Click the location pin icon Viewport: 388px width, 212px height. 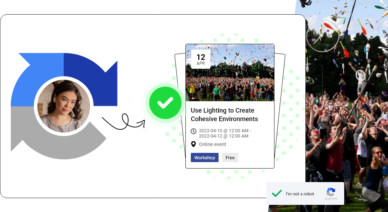[x=194, y=144]
